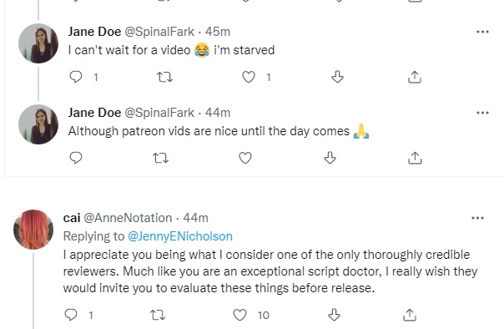Reply to the "I can't wait for a video" tweet

tap(76, 77)
